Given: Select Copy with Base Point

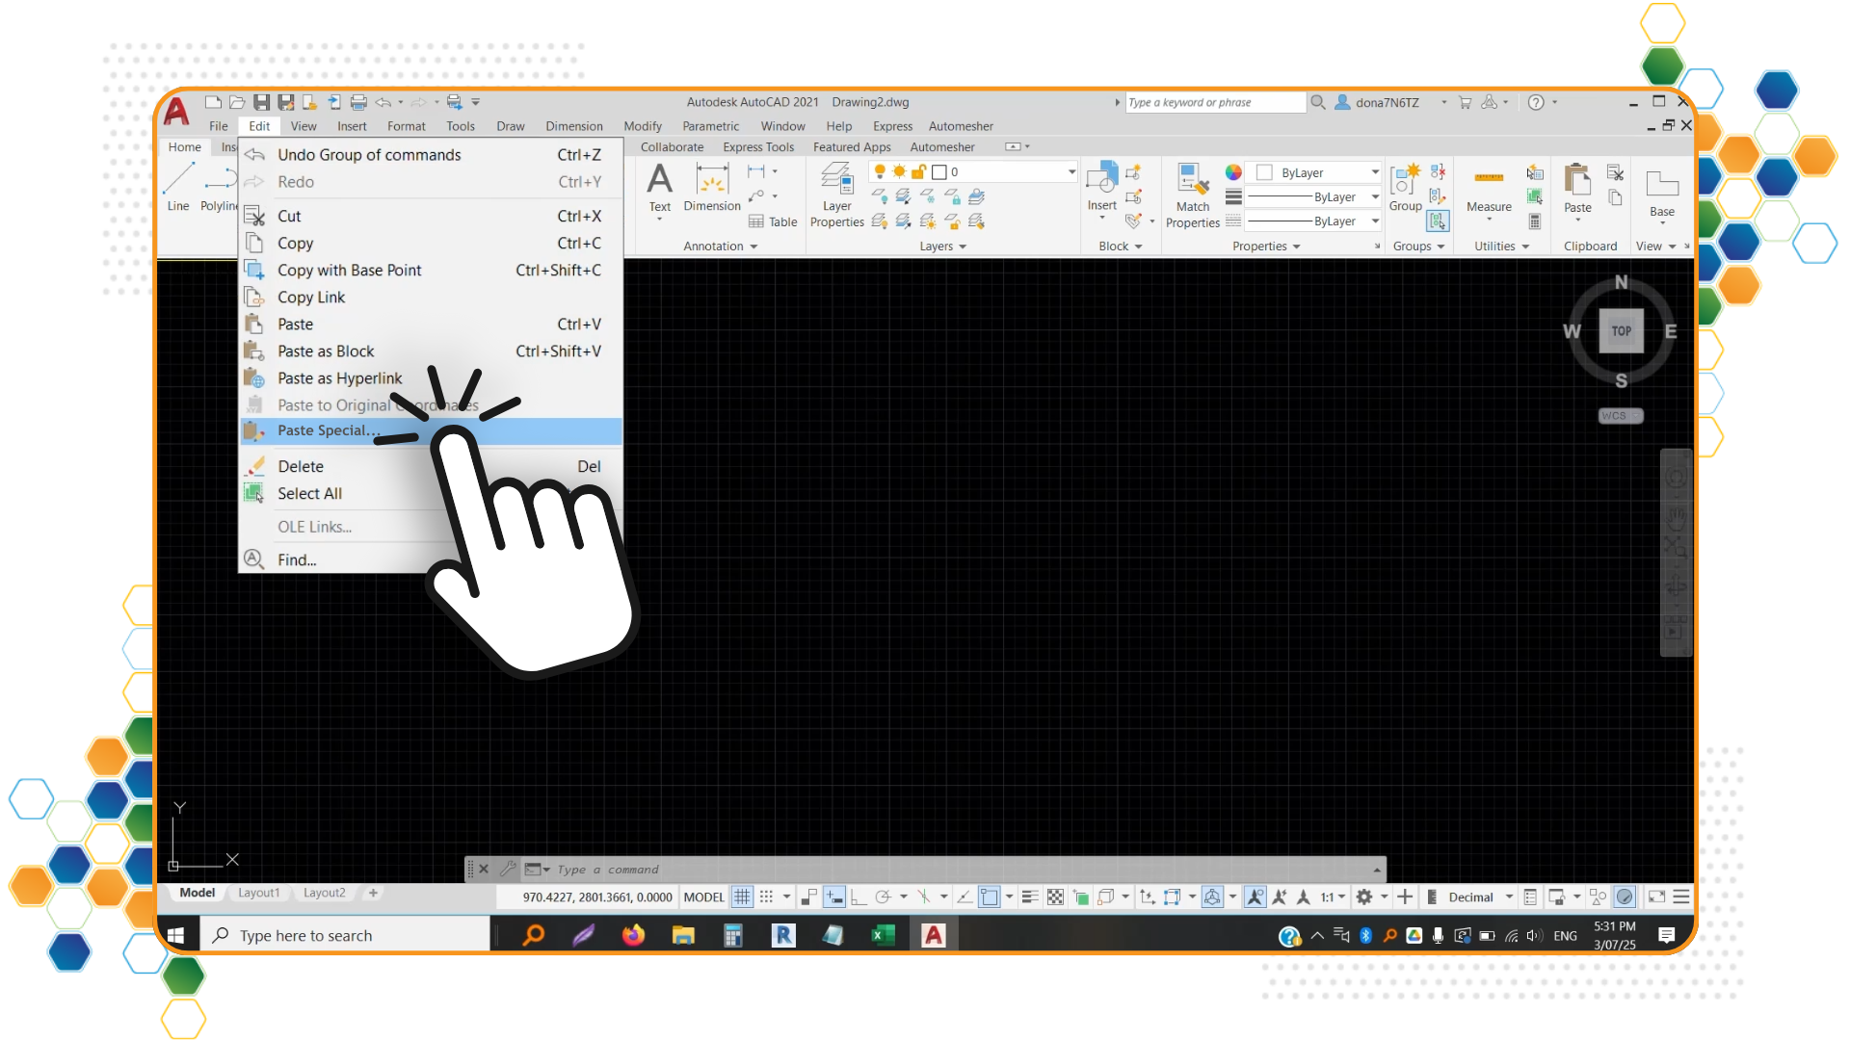Looking at the screenshot, I should [x=431, y=271].
